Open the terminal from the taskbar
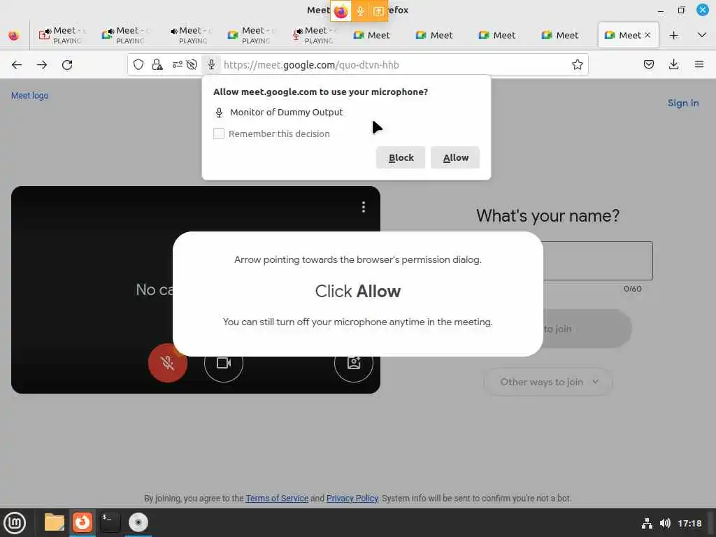 tap(110, 522)
